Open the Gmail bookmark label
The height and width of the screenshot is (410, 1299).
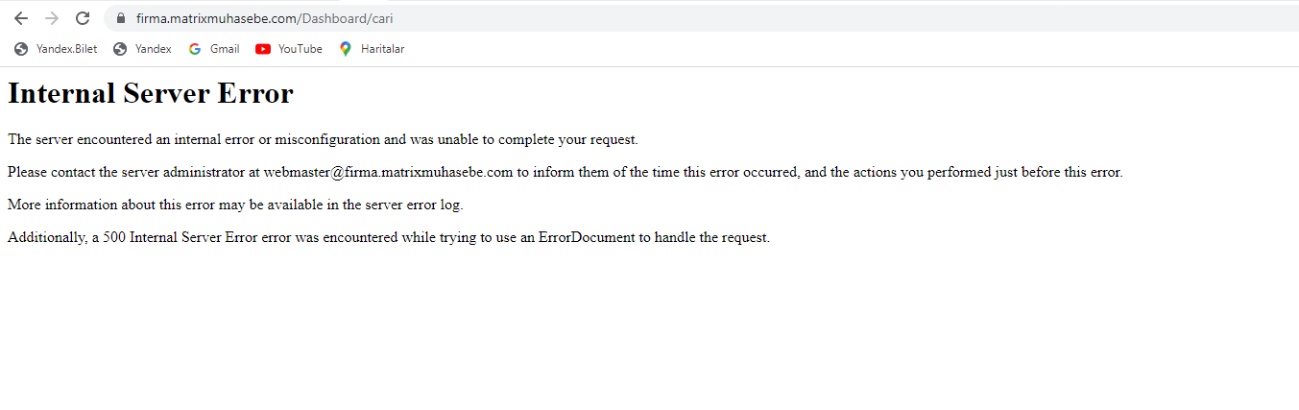(x=225, y=49)
